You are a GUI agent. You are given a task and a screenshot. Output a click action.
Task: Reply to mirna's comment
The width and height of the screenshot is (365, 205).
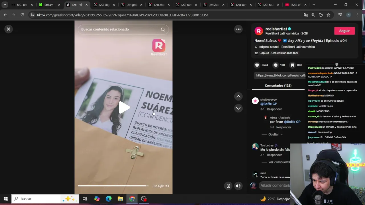point(283,127)
